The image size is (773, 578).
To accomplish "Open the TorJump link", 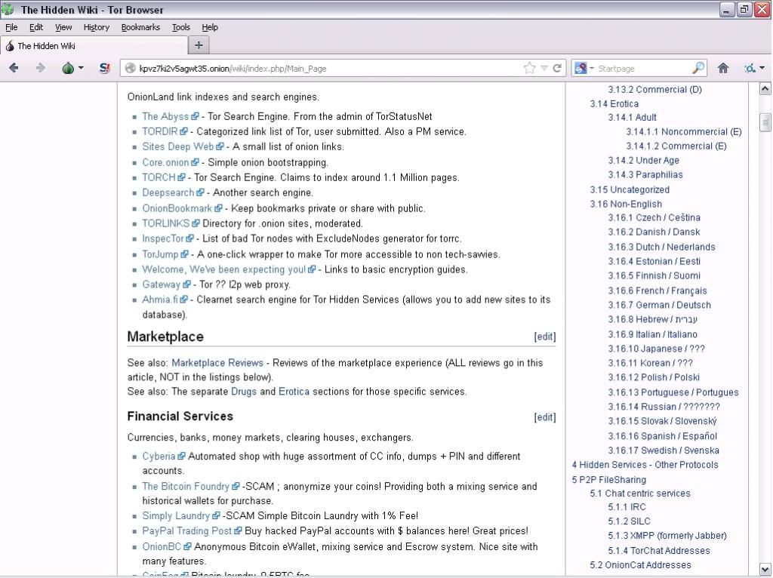I will [160, 254].
